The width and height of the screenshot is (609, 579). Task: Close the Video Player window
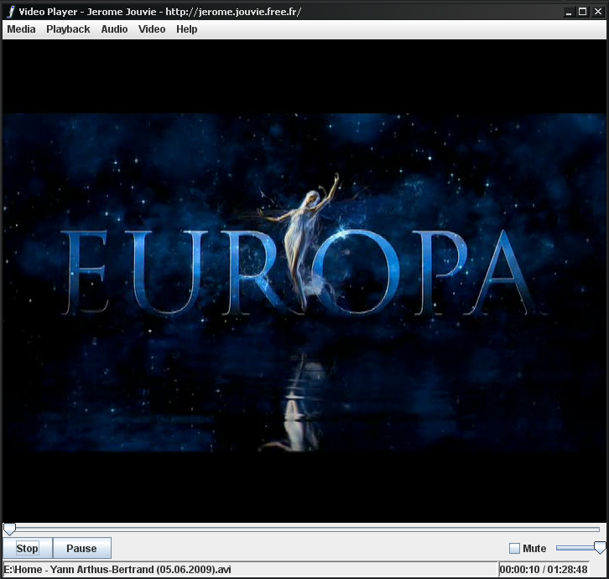click(x=598, y=12)
